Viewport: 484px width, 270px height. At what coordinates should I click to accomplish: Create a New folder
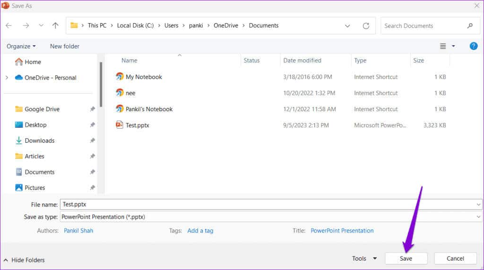tap(64, 46)
